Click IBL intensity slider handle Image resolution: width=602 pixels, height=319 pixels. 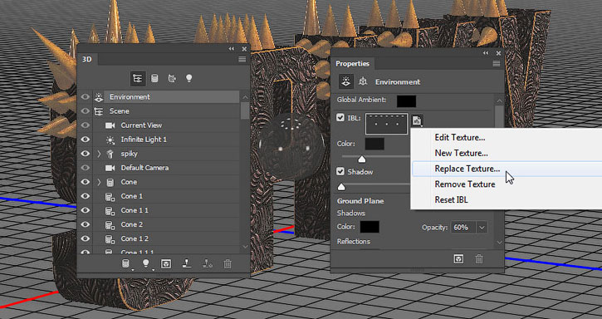pyautogui.click(x=362, y=159)
